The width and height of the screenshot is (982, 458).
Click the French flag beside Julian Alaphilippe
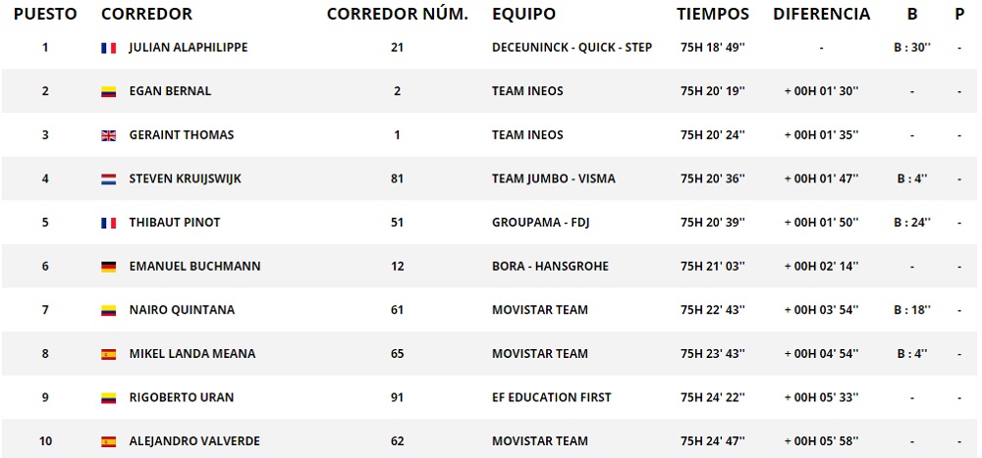(x=109, y=48)
